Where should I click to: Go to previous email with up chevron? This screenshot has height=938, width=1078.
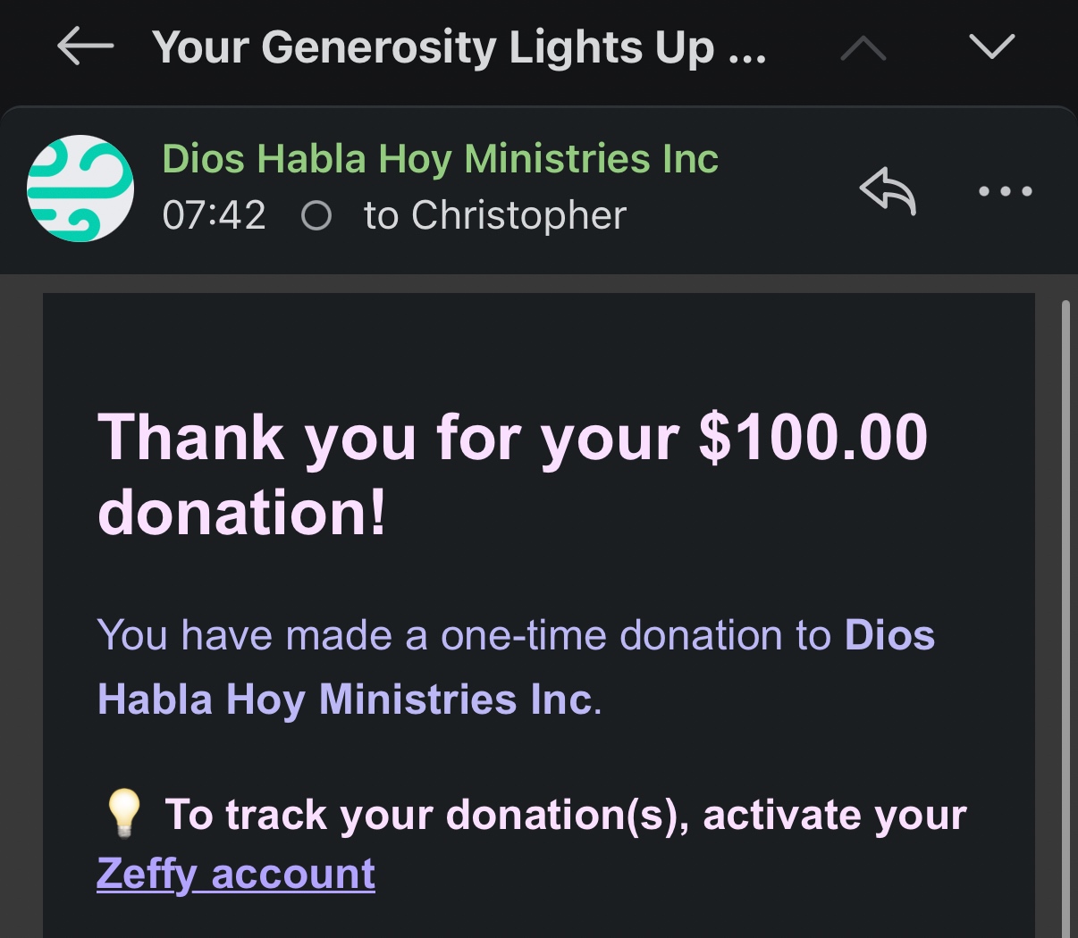click(863, 48)
